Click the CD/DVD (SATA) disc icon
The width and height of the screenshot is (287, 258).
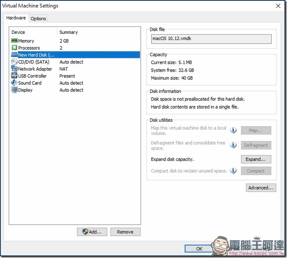point(14,62)
